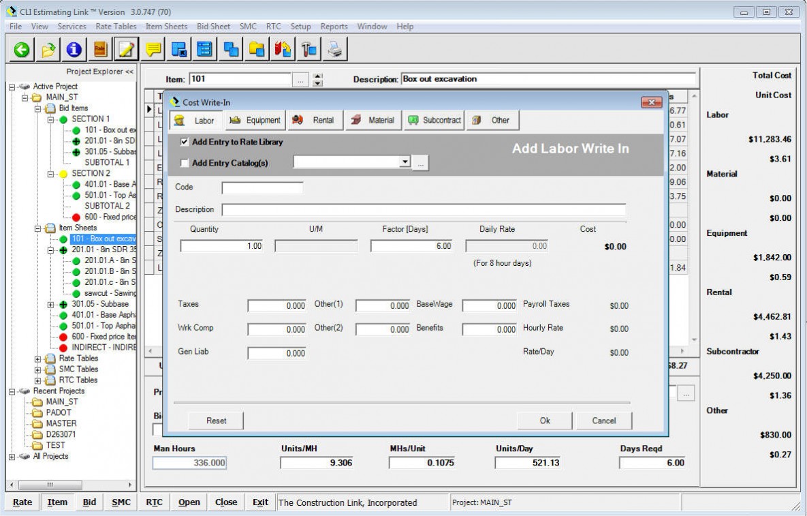
Task: Open the Rate Tables menu
Action: point(116,27)
